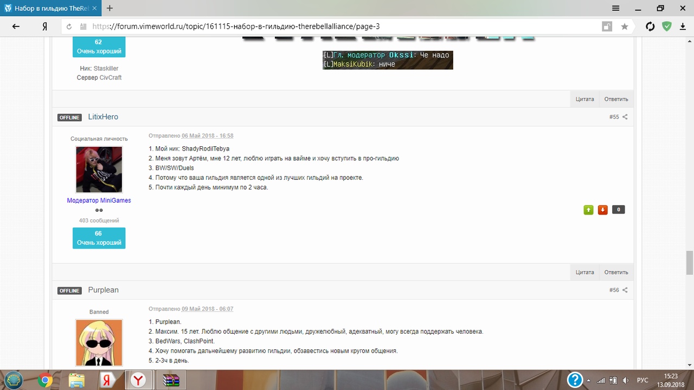Open the Yandex home button
The height and width of the screenshot is (390, 694).
45,27
